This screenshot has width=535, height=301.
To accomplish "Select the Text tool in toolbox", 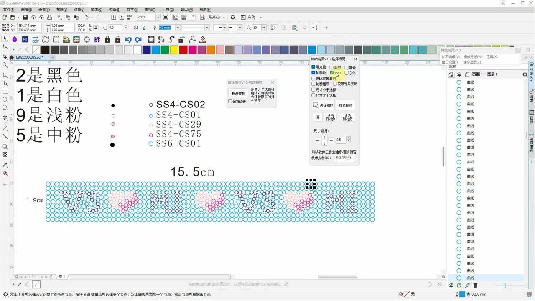I will (5, 118).
